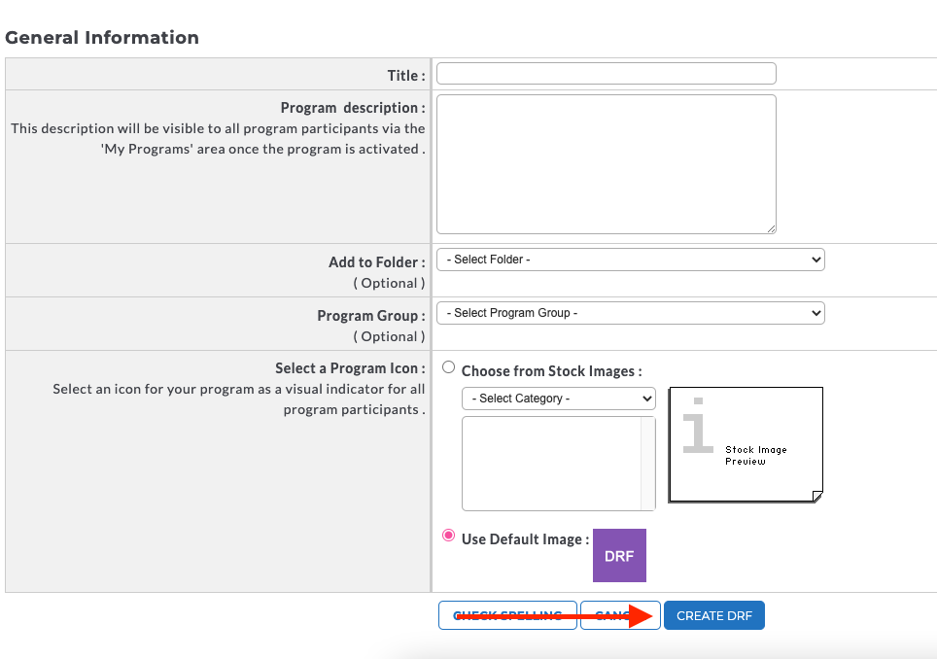Image resolution: width=937 pixels, height=659 pixels.
Task: Click the 'Title :' label
Action: pyautogui.click(x=406, y=76)
